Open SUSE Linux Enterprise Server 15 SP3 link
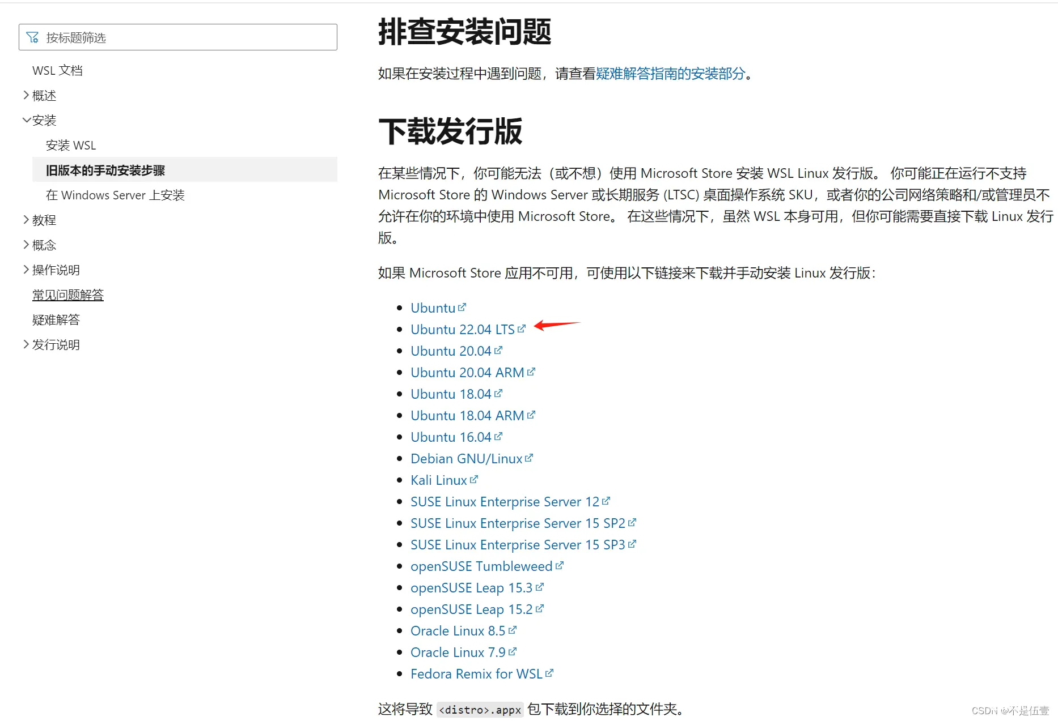Screen dimensions: 1058x721 518,544
